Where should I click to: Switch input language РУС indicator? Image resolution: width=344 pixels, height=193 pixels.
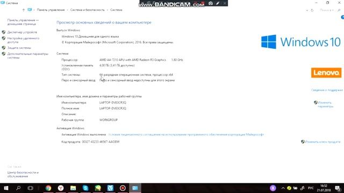point(311,188)
